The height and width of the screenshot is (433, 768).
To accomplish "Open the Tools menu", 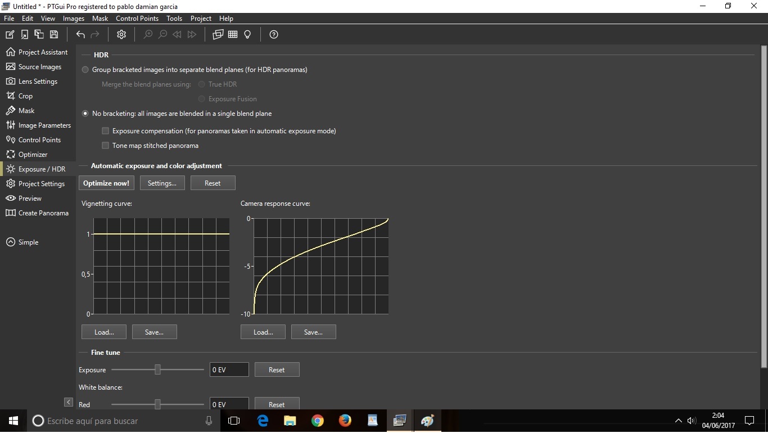I will click(x=174, y=19).
